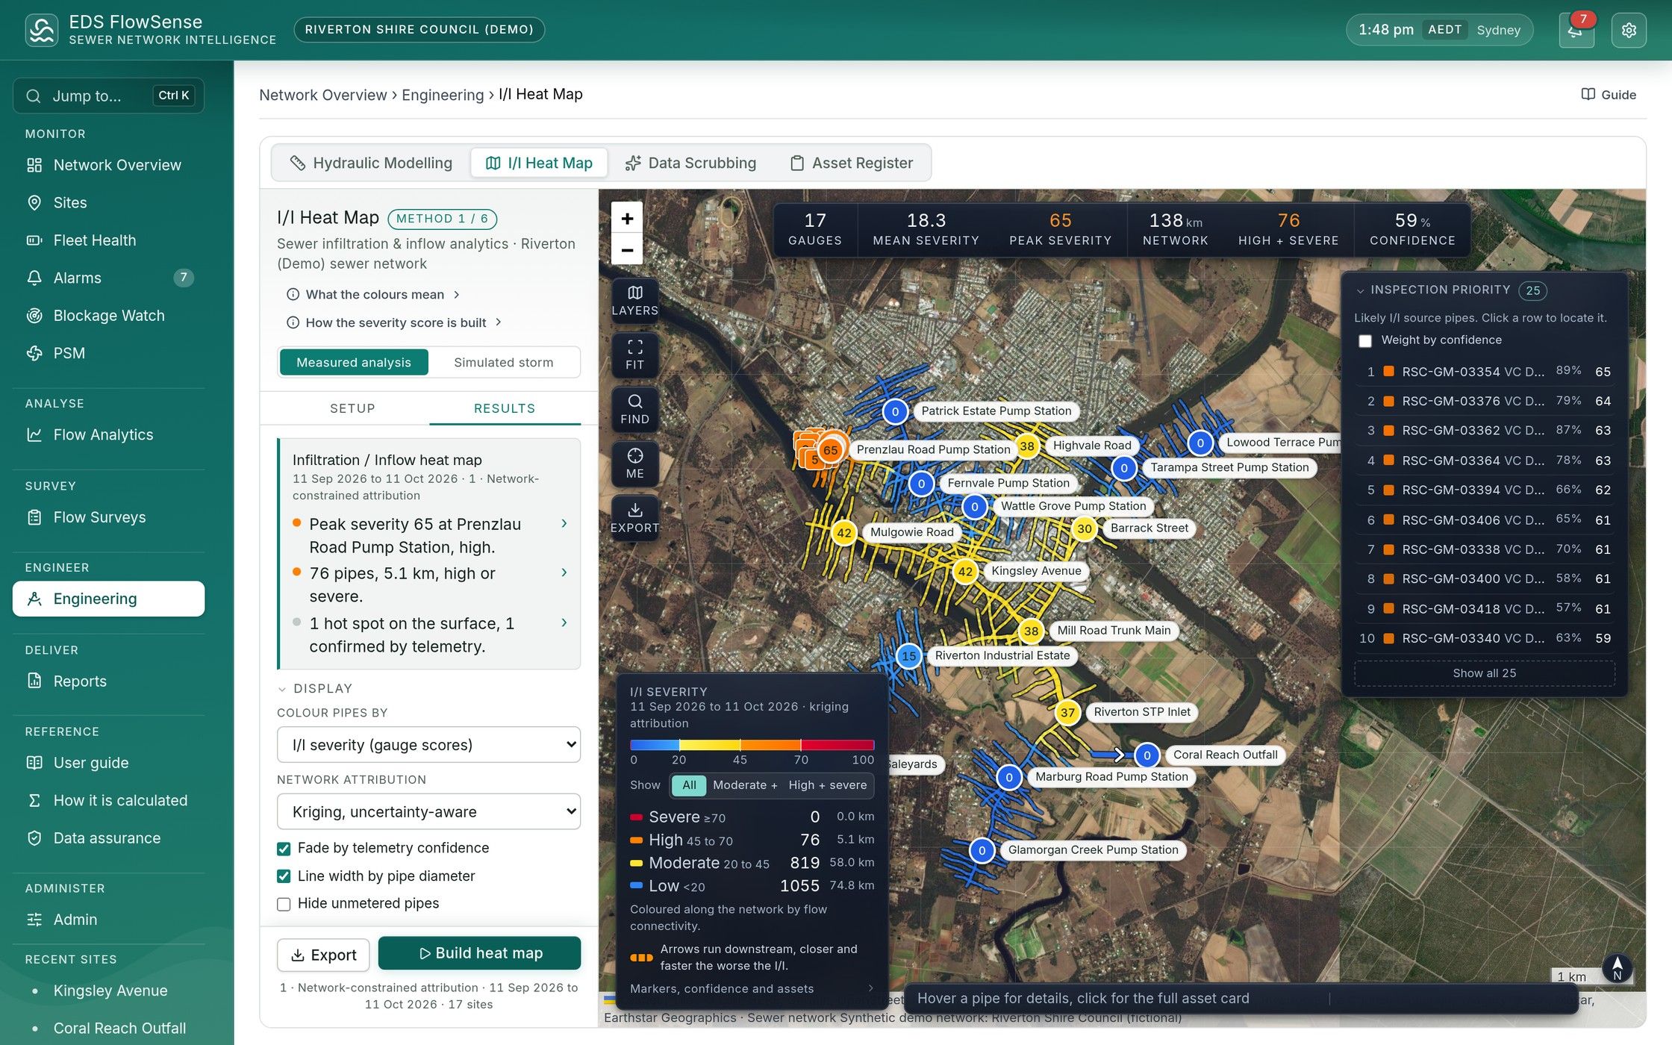
Task: Click the Export button below Display
Action: (323, 955)
